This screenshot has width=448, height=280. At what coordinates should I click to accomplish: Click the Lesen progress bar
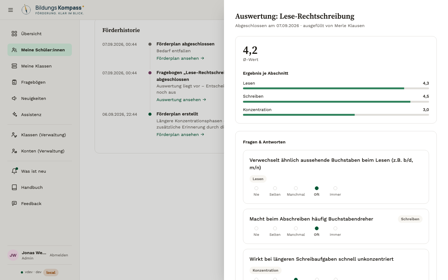coord(336,88)
